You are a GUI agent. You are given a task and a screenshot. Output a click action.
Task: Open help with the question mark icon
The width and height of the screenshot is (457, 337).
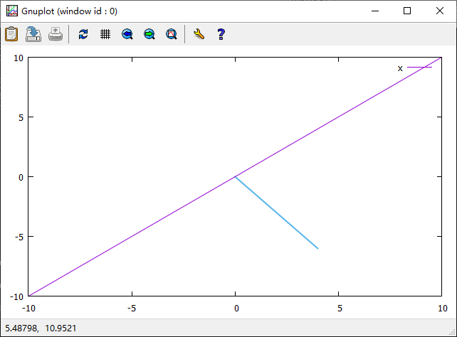tap(221, 34)
